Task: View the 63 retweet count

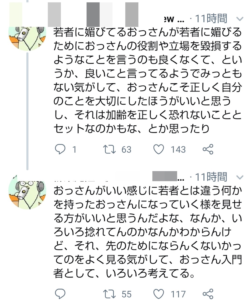Action: coord(126,150)
